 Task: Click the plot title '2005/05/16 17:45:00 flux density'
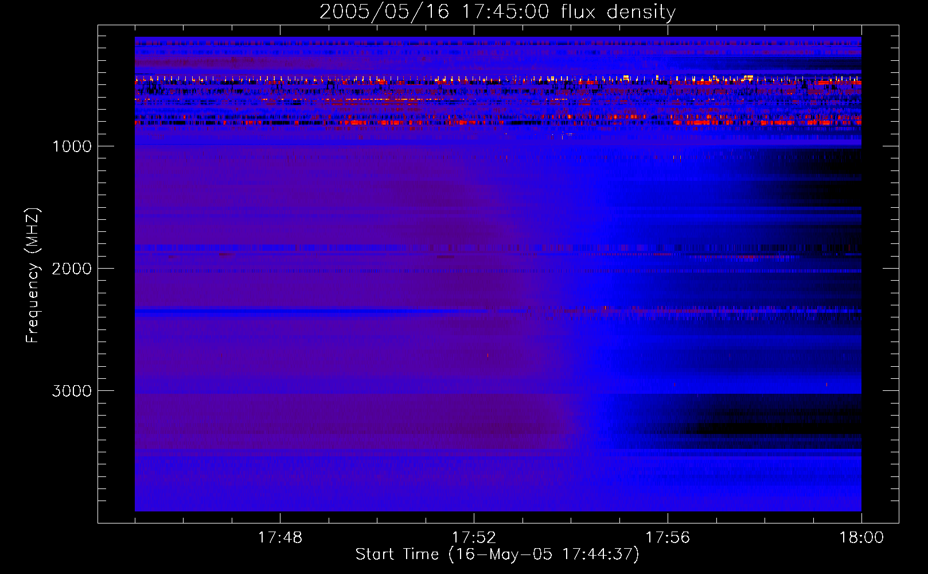tap(497, 11)
